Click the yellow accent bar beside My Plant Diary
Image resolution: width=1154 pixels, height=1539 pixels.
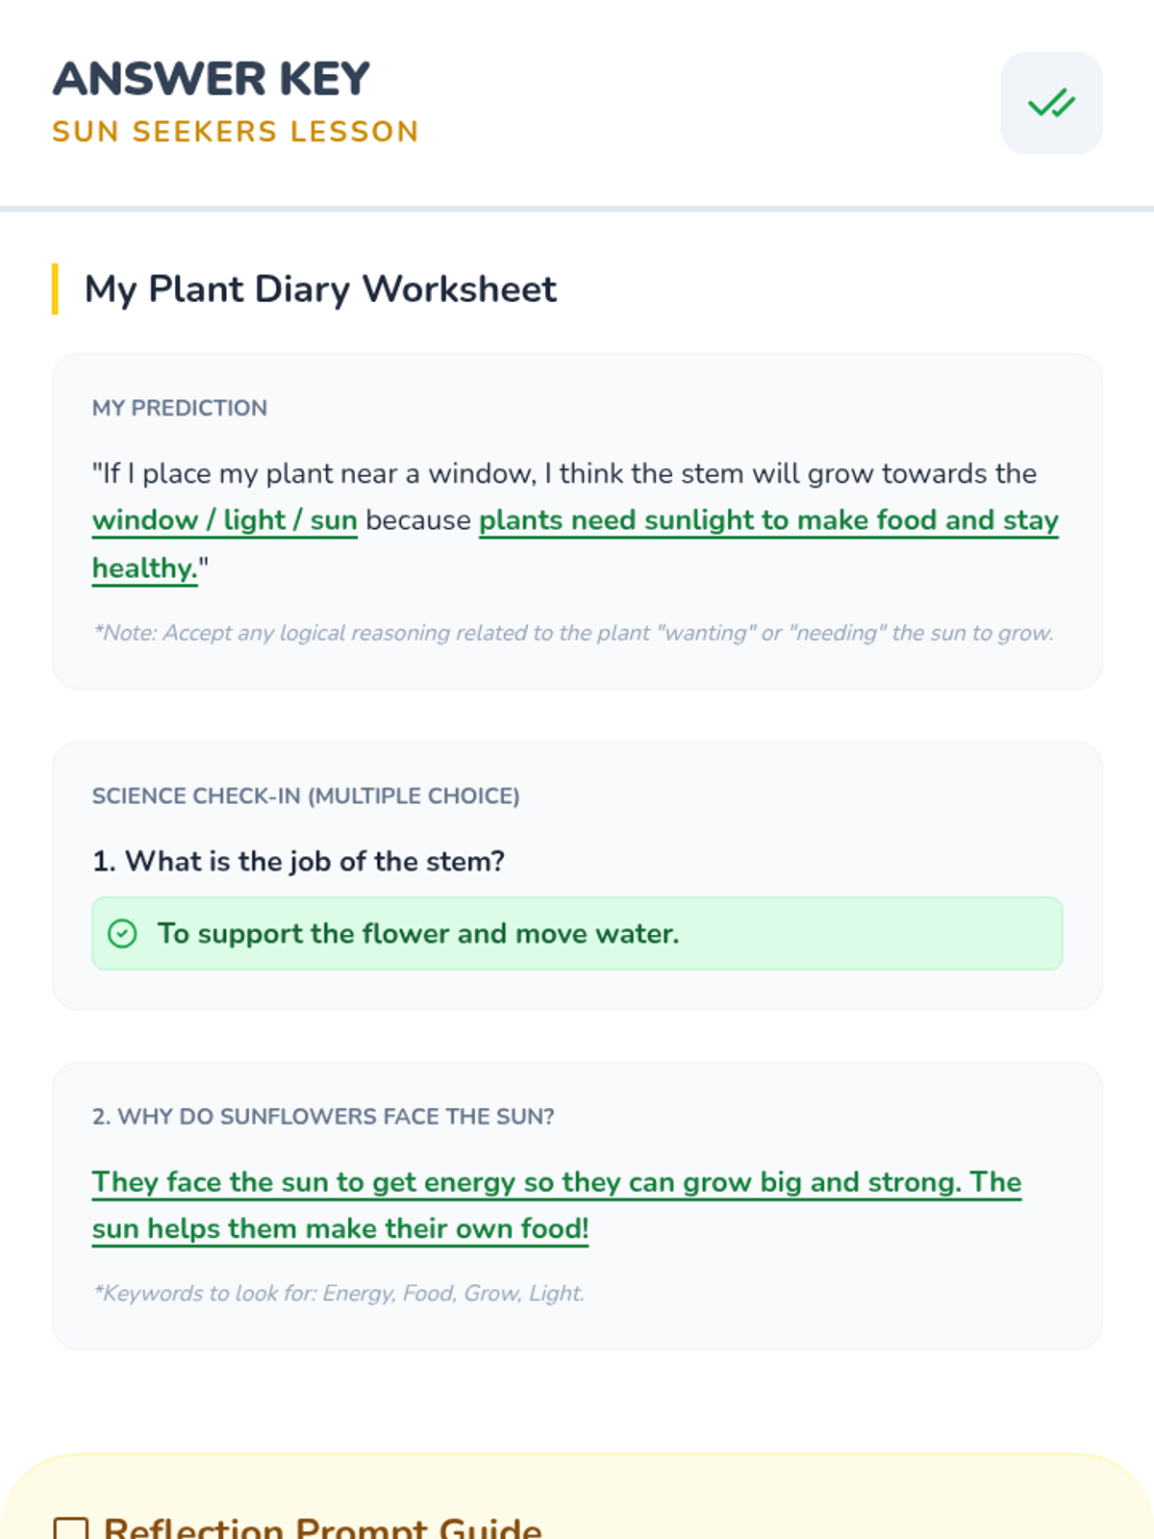tap(56, 289)
